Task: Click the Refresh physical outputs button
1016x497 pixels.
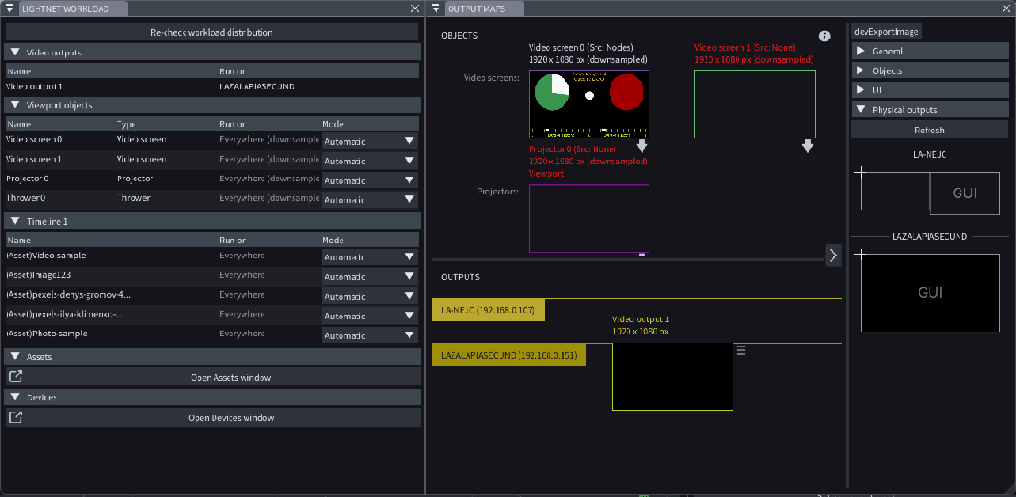Action: click(929, 130)
